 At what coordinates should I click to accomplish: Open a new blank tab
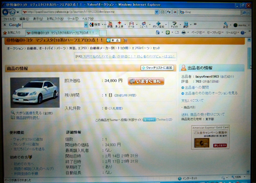point(103,33)
